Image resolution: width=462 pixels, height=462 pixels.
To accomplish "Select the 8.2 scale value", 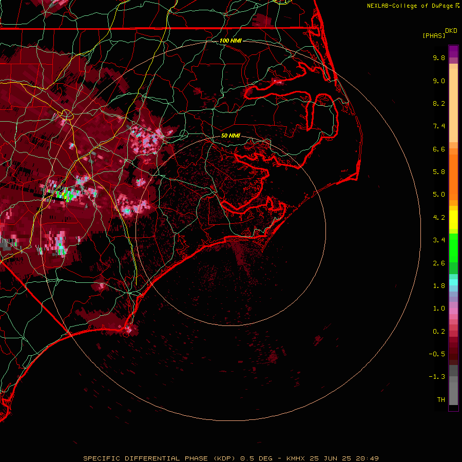I will click(439, 103).
